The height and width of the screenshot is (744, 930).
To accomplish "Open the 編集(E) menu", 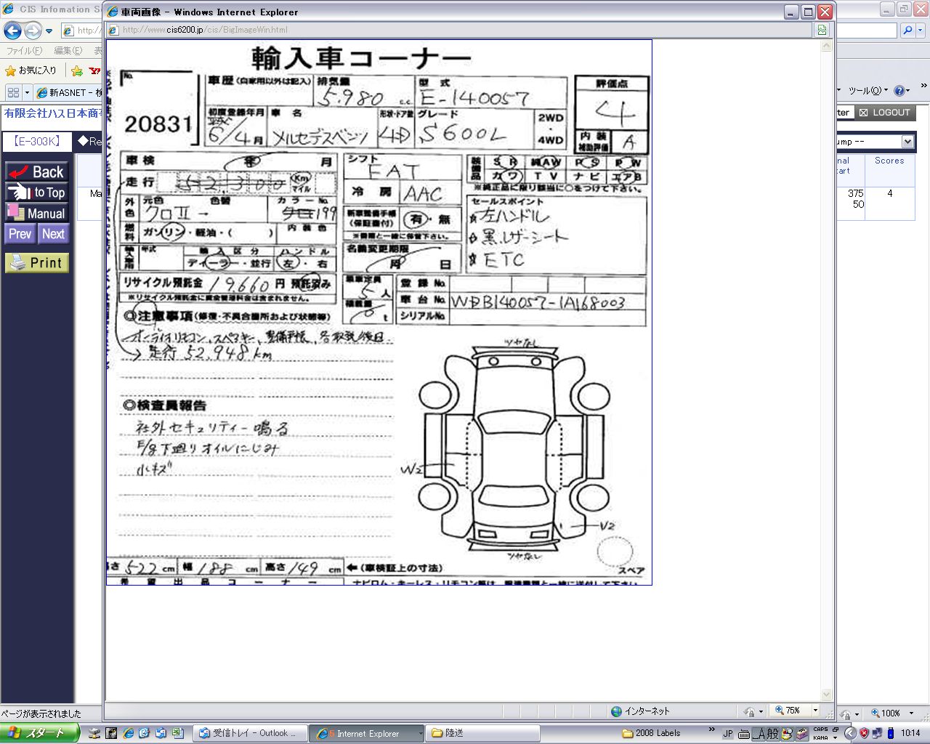I will [68, 51].
